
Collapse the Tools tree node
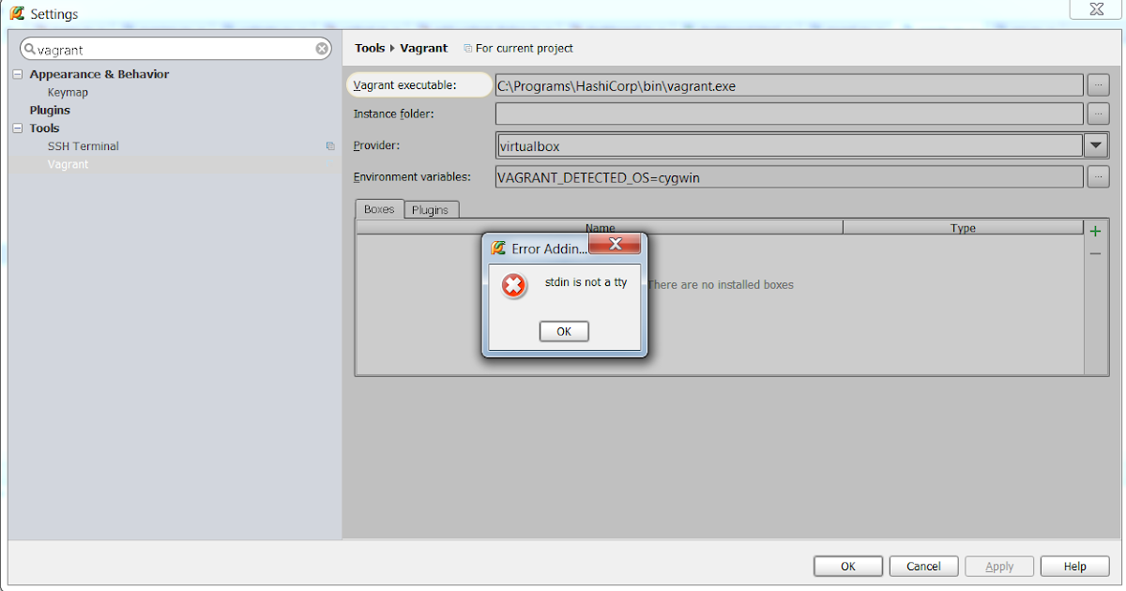pyautogui.click(x=17, y=128)
